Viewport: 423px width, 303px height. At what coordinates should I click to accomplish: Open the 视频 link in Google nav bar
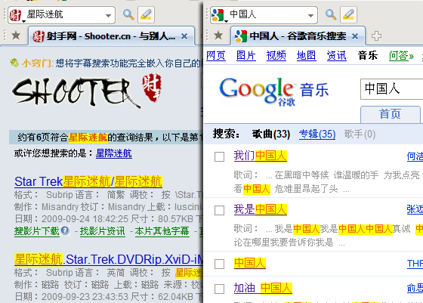click(276, 56)
